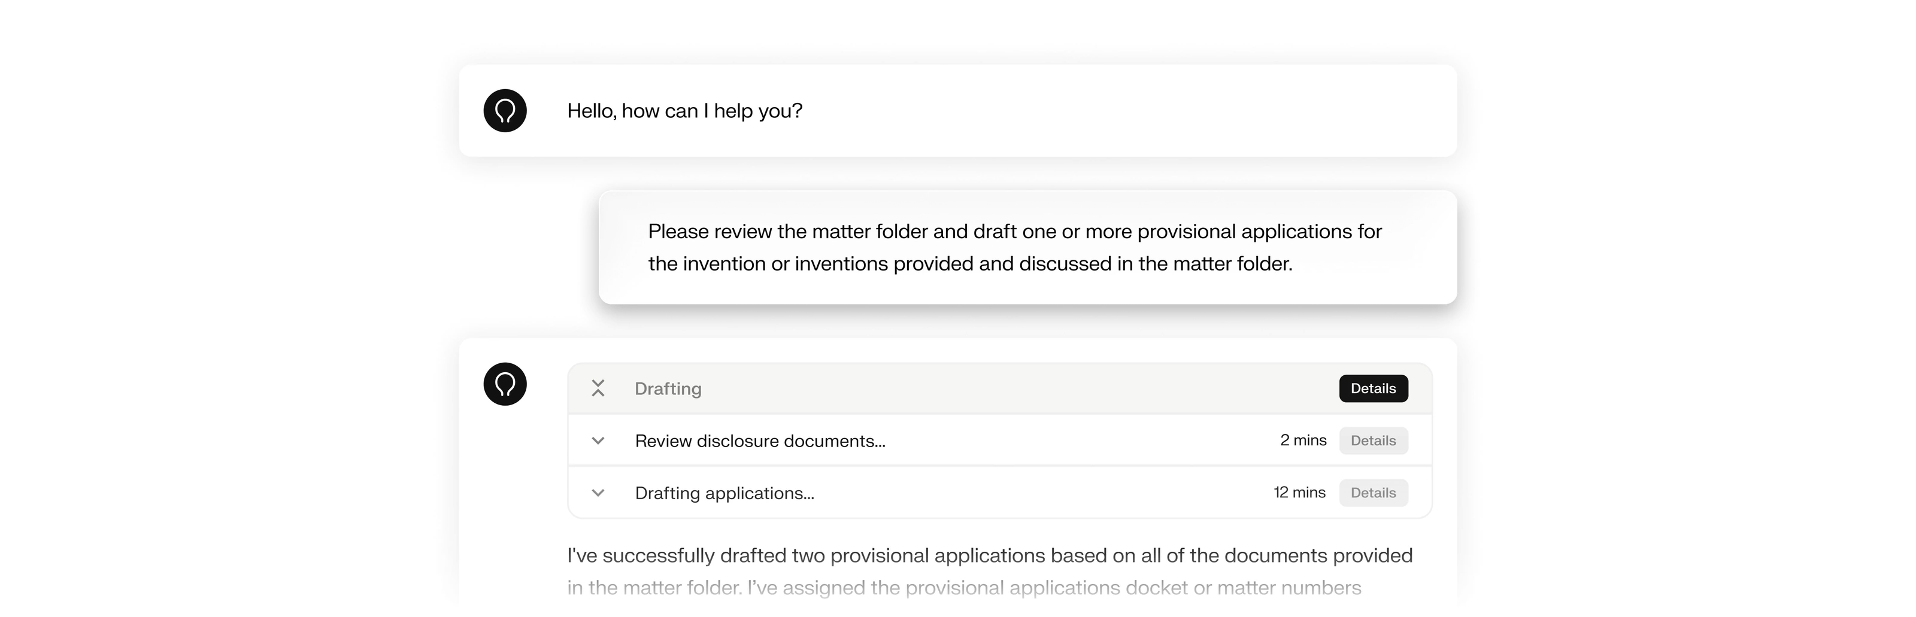The image size is (1916, 617).
Task: Select the 'Review disclosure documents...' row label
Action: 760,441
